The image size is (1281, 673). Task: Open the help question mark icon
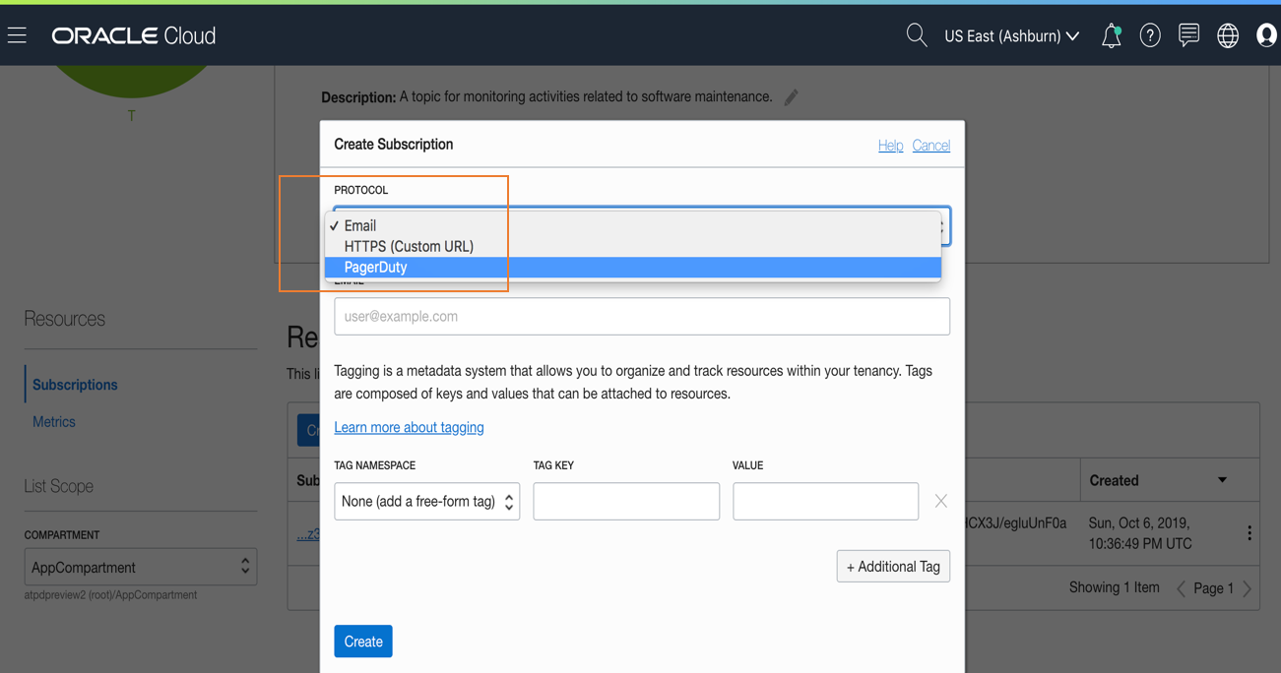1149,36
